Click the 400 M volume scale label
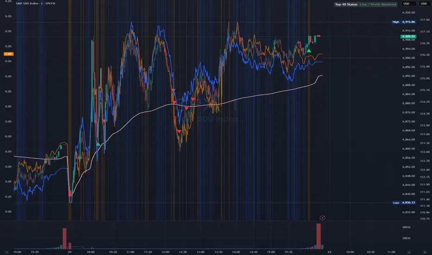Image resolution: width=432 pixels, height=255 pixels. [x=407, y=227]
